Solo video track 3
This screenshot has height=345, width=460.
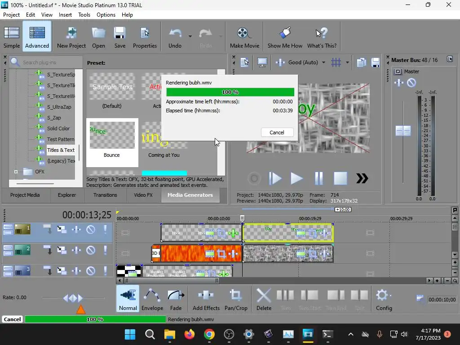tap(105, 270)
